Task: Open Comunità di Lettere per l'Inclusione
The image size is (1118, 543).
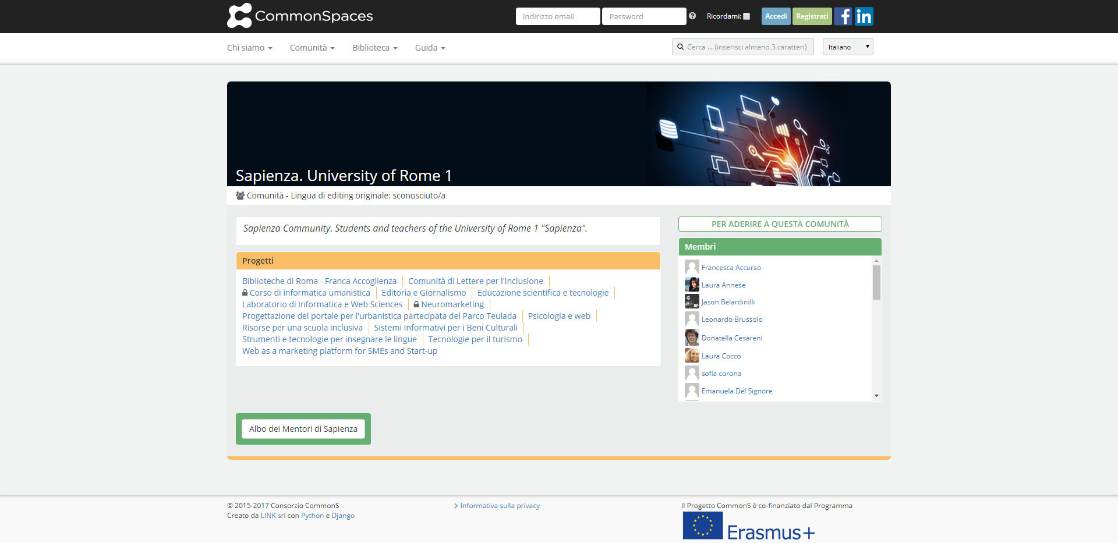Action: 476,281
